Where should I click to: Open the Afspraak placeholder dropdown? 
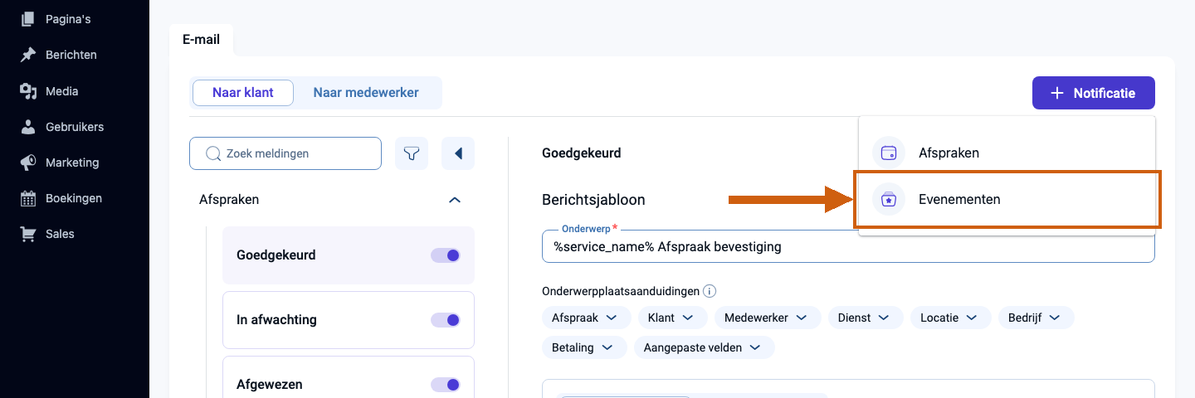pos(585,318)
